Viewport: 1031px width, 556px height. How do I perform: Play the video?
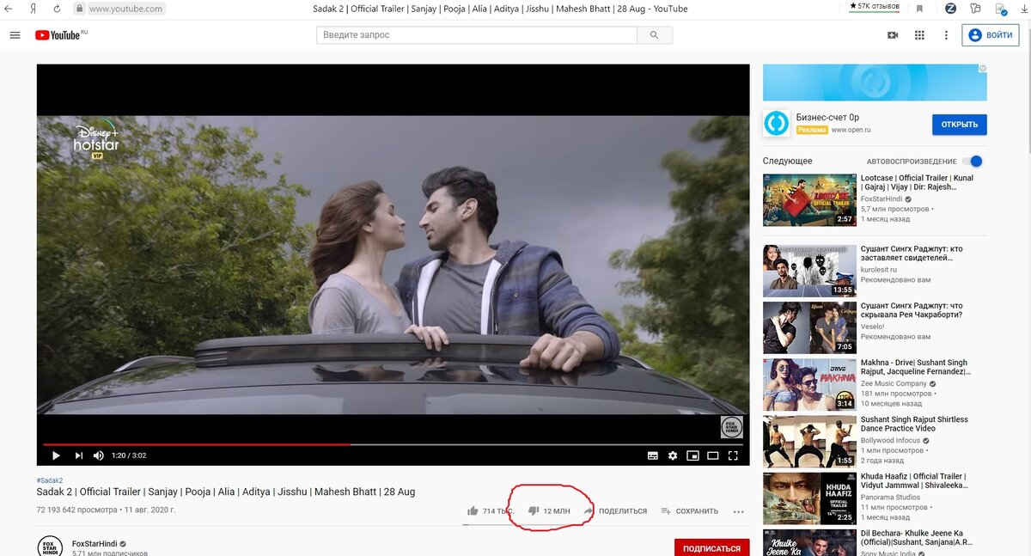pos(56,455)
